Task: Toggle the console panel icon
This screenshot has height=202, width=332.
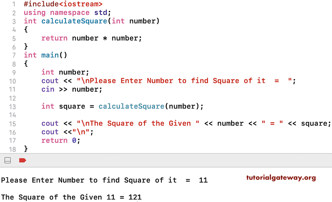Action: [7, 160]
